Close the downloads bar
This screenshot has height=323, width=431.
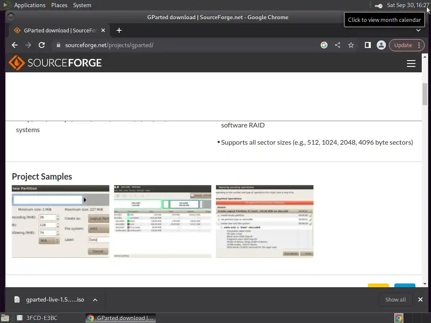coord(420,299)
